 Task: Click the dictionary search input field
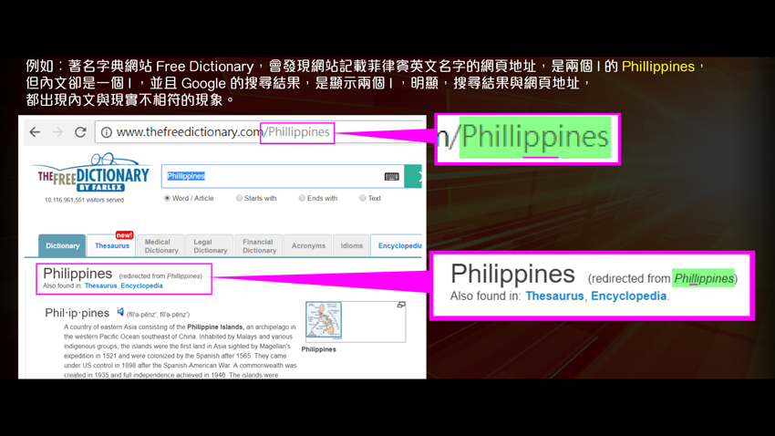click(x=283, y=176)
